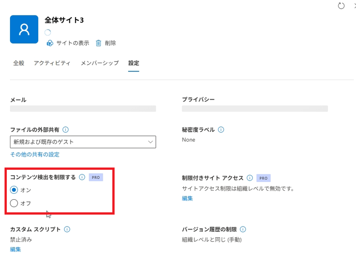The width and height of the screenshot is (356, 273).
Task: Click info icon next to カスタム スクリプト
Action: 67,229
